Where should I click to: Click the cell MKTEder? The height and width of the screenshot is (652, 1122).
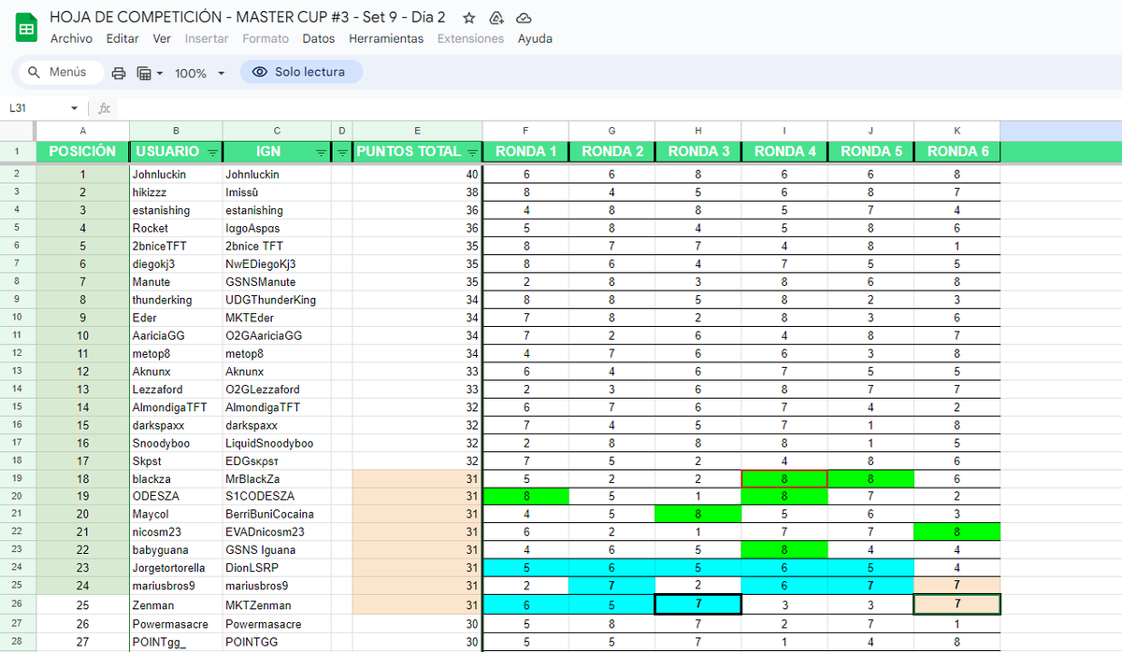pyautogui.click(x=277, y=318)
